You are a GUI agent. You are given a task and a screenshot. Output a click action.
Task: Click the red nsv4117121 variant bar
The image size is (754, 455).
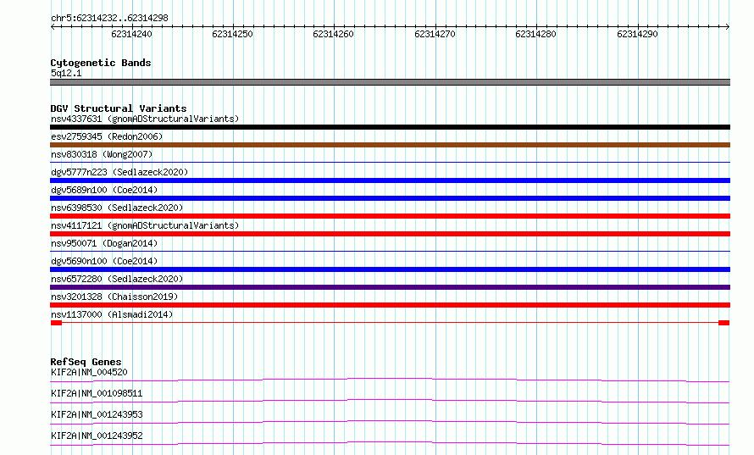point(390,234)
